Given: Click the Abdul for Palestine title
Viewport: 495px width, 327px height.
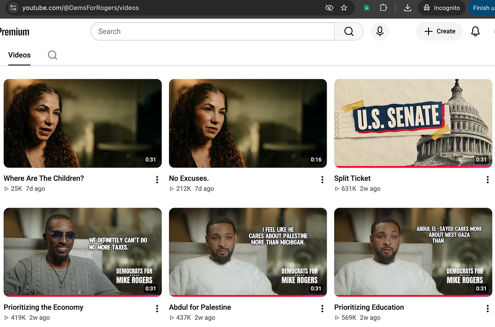Looking at the screenshot, I should pos(200,307).
